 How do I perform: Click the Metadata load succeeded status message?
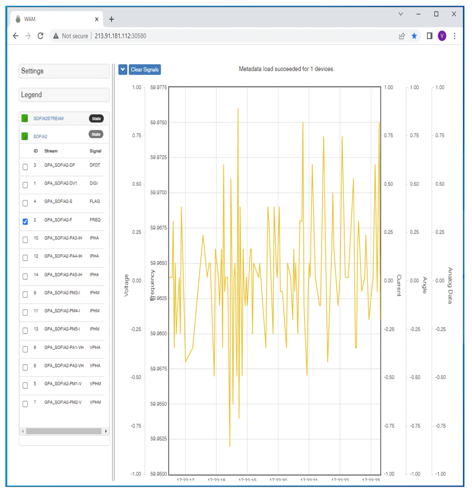(287, 69)
